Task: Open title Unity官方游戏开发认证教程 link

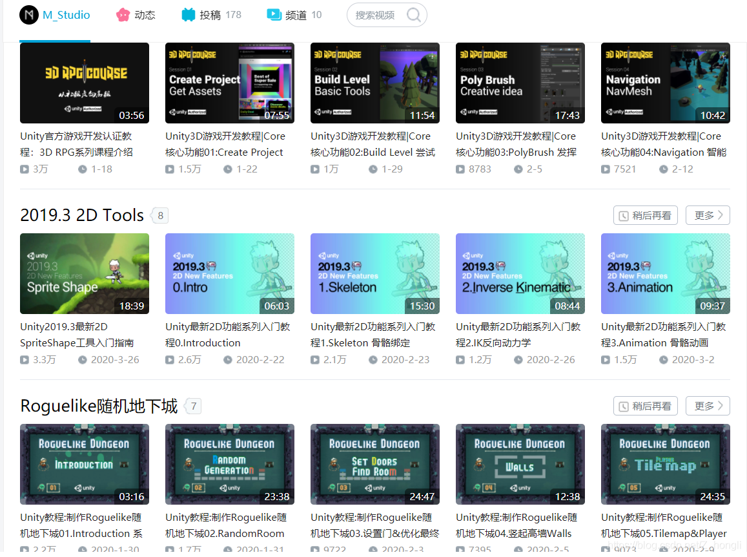Action: pos(77,145)
